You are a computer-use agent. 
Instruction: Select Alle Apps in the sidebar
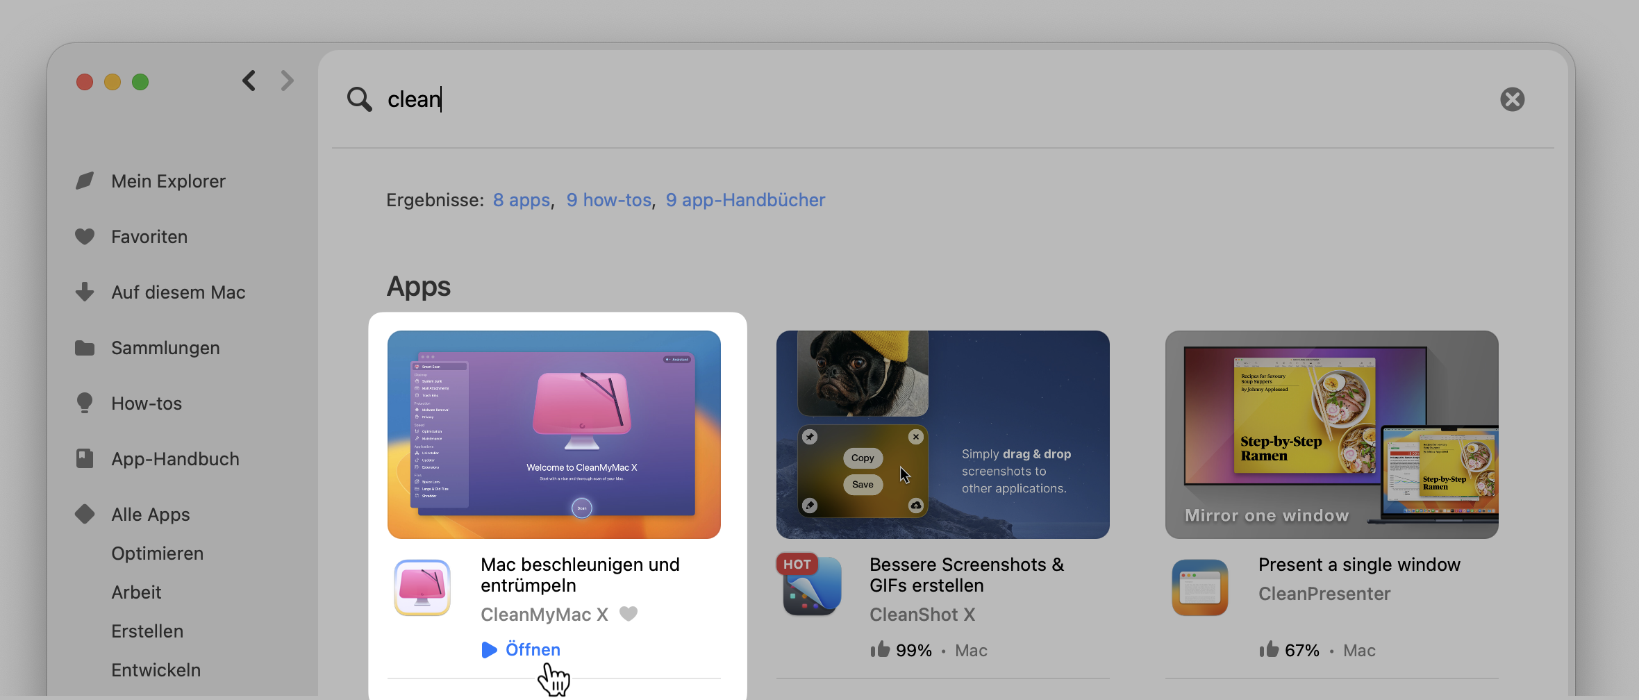(151, 515)
